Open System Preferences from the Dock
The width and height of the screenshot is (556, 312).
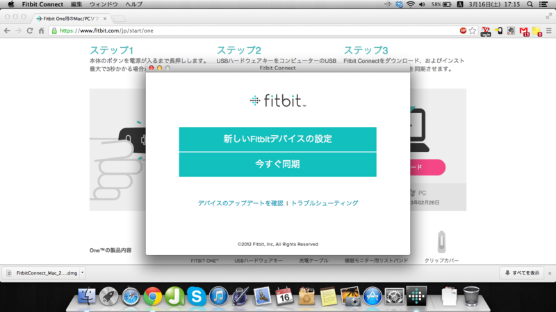(394, 296)
